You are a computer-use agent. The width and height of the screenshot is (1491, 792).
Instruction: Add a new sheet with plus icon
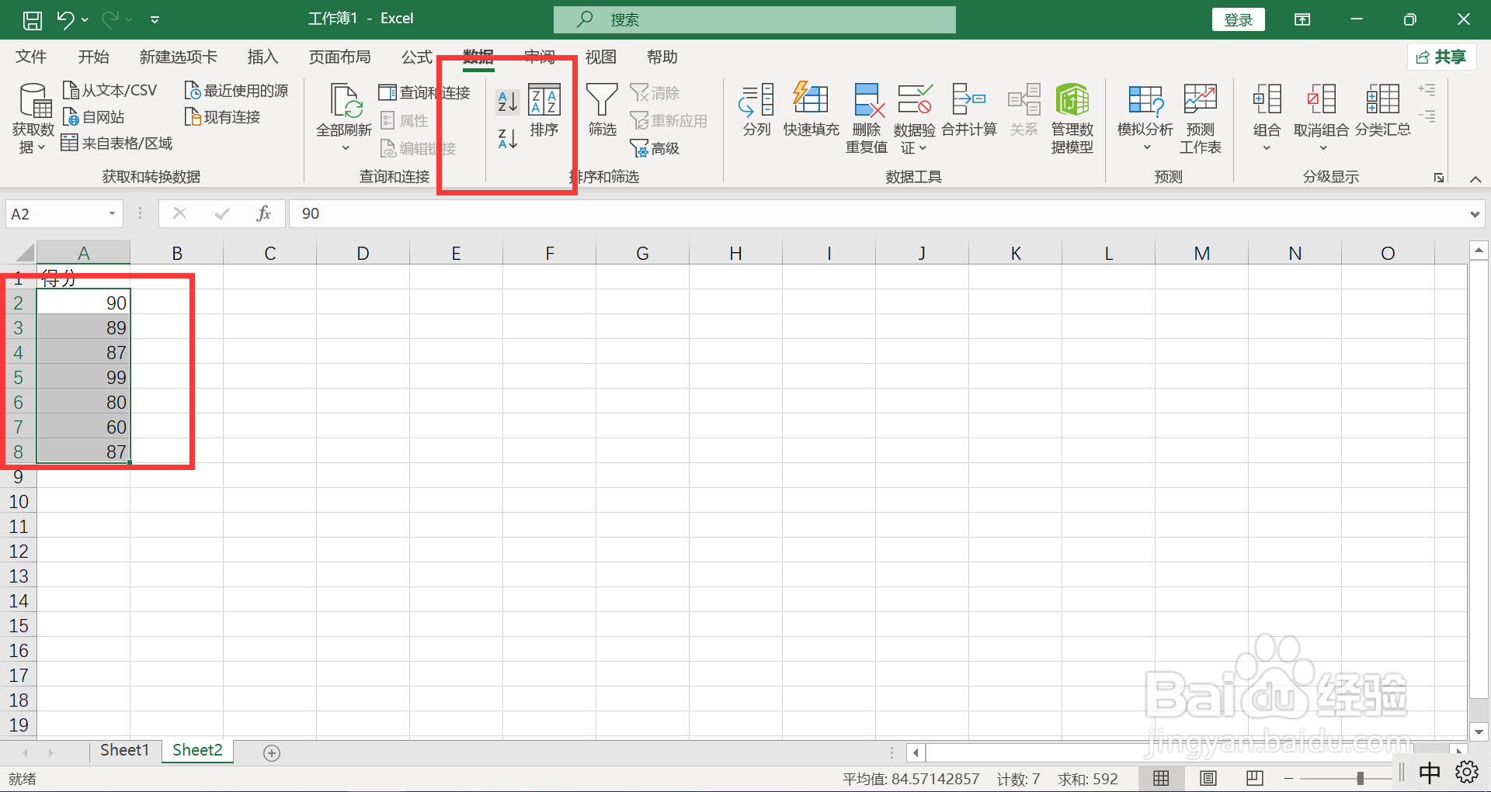272,752
